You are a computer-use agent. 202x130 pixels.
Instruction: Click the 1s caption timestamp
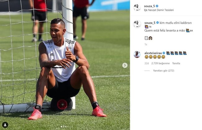[146, 44]
